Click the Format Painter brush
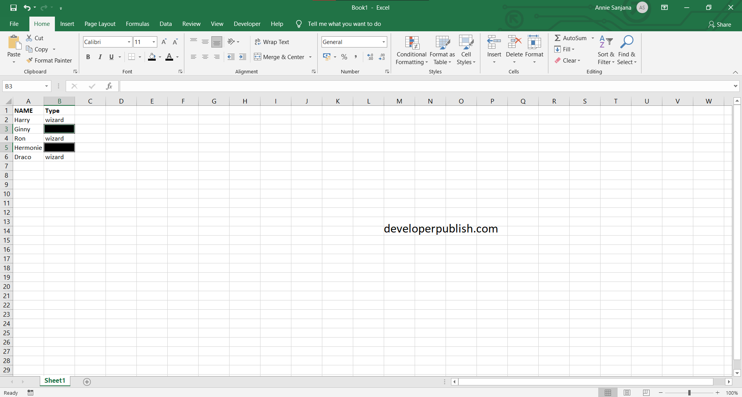Image resolution: width=742 pixels, height=397 pixels. [29, 61]
